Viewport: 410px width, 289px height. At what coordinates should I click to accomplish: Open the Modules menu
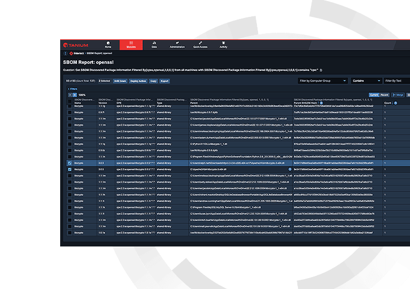(131, 45)
